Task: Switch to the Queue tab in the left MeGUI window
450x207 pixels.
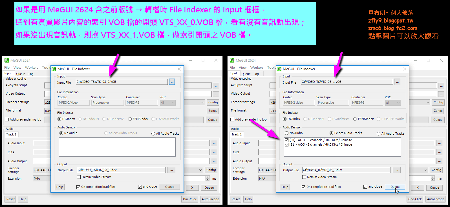Action: point(21,74)
